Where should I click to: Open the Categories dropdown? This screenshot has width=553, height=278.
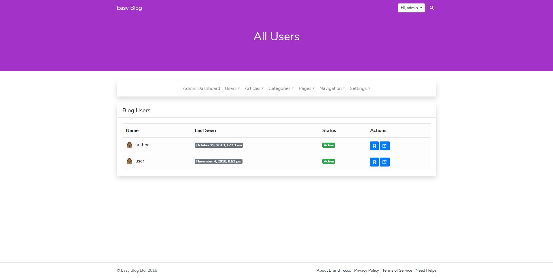(281, 88)
